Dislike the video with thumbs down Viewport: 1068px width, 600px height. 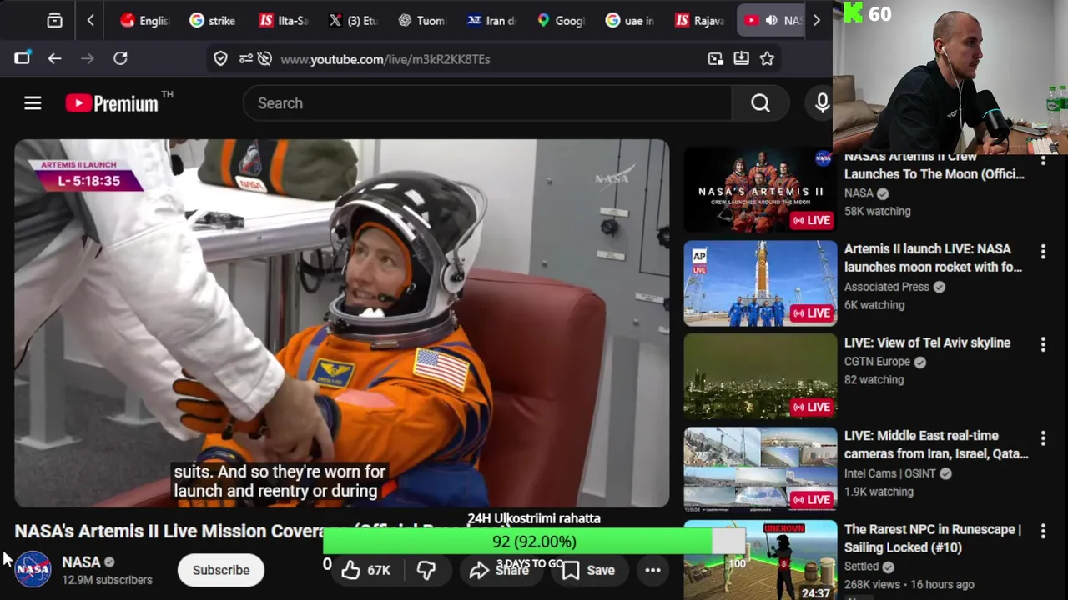click(x=426, y=570)
